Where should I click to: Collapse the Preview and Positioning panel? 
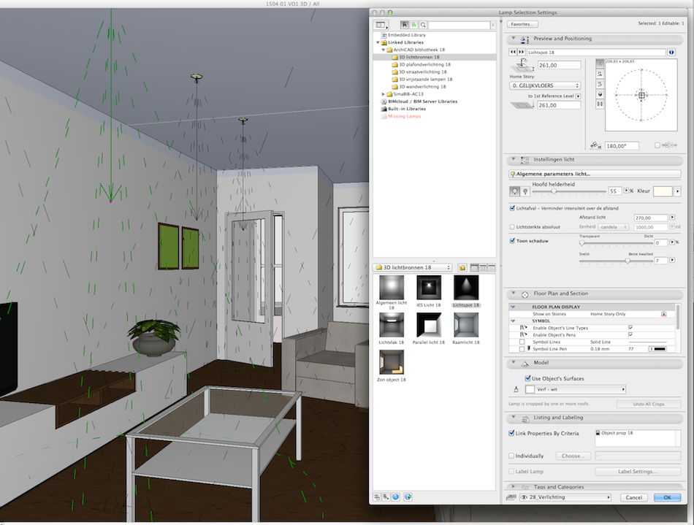514,39
